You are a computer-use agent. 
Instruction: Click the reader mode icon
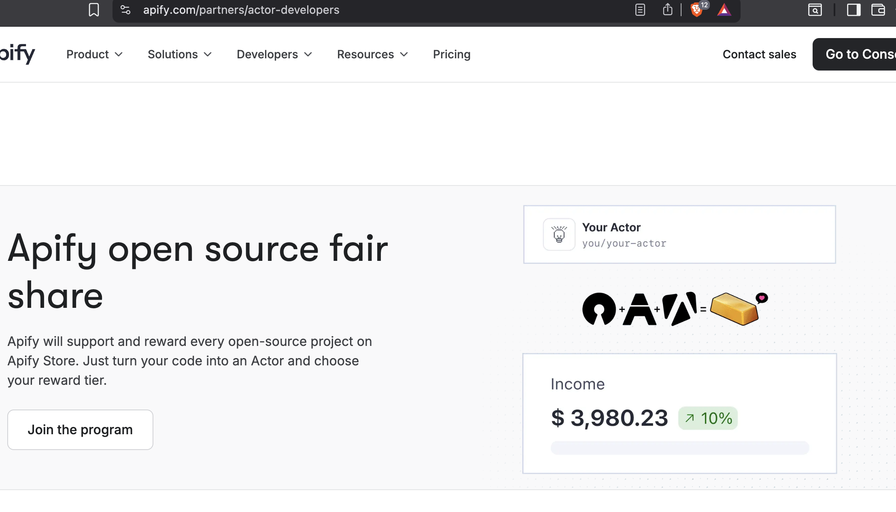point(640,10)
